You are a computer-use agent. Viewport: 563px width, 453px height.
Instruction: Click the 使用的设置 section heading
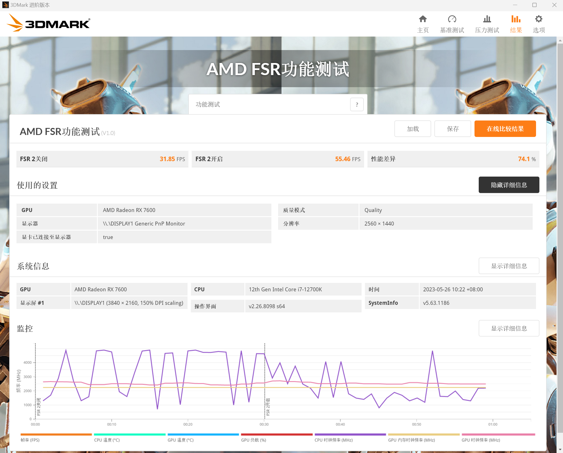pos(37,185)
